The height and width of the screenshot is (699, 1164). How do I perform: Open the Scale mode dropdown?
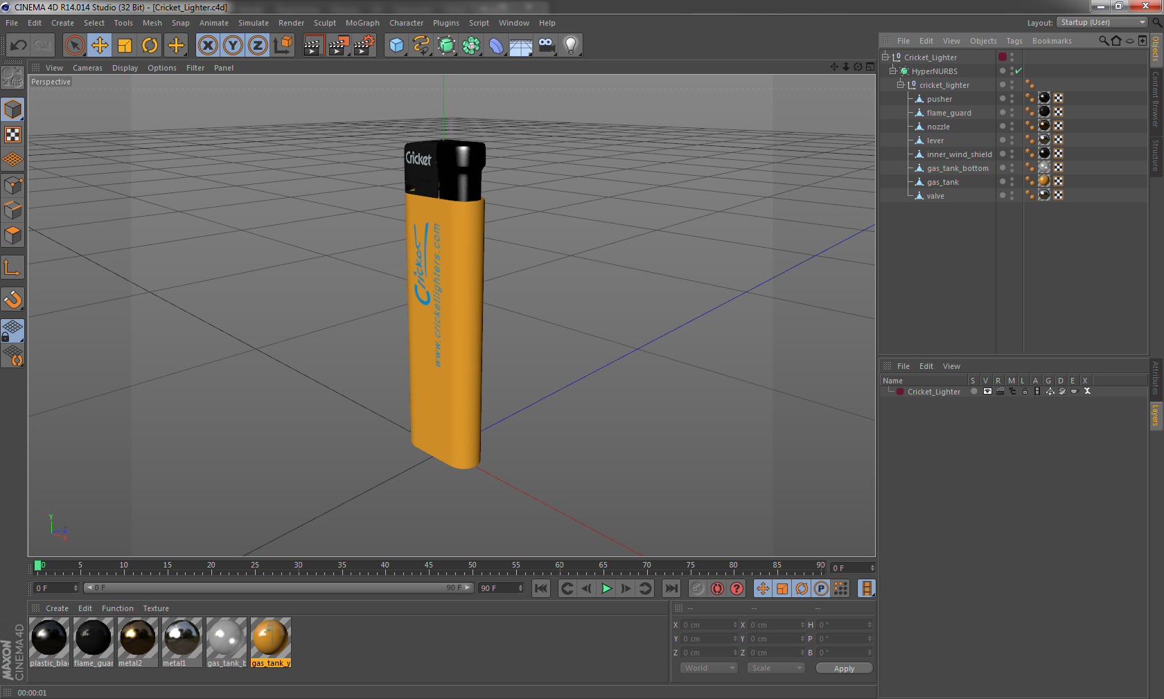(776, 668)
